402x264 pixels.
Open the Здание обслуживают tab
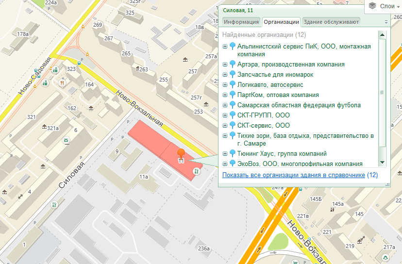[331, 22]
